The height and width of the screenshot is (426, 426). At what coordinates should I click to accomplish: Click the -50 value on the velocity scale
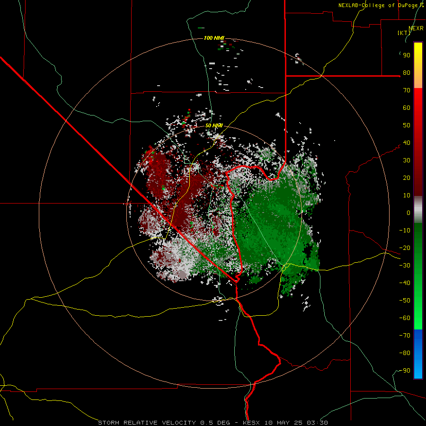point(405,301)
